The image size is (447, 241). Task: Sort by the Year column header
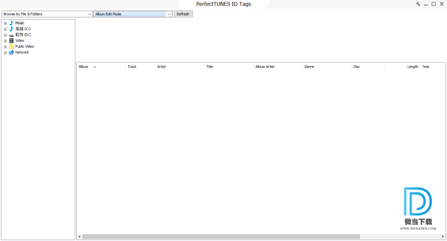[x=433, y=67]
